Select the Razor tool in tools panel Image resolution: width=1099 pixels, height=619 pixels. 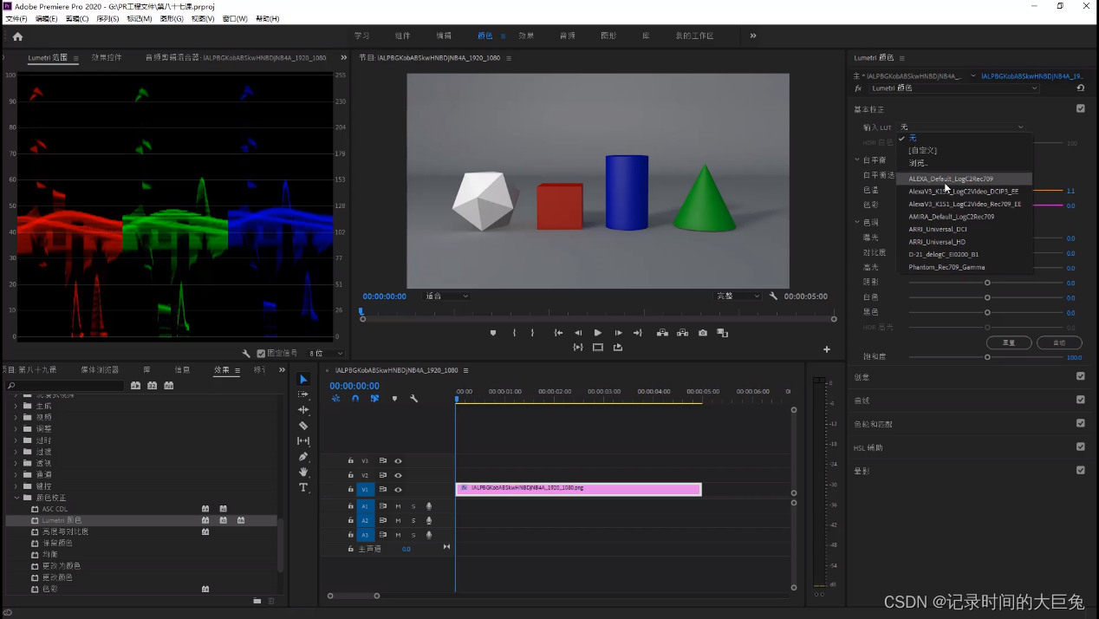click(x=303, y=426)
